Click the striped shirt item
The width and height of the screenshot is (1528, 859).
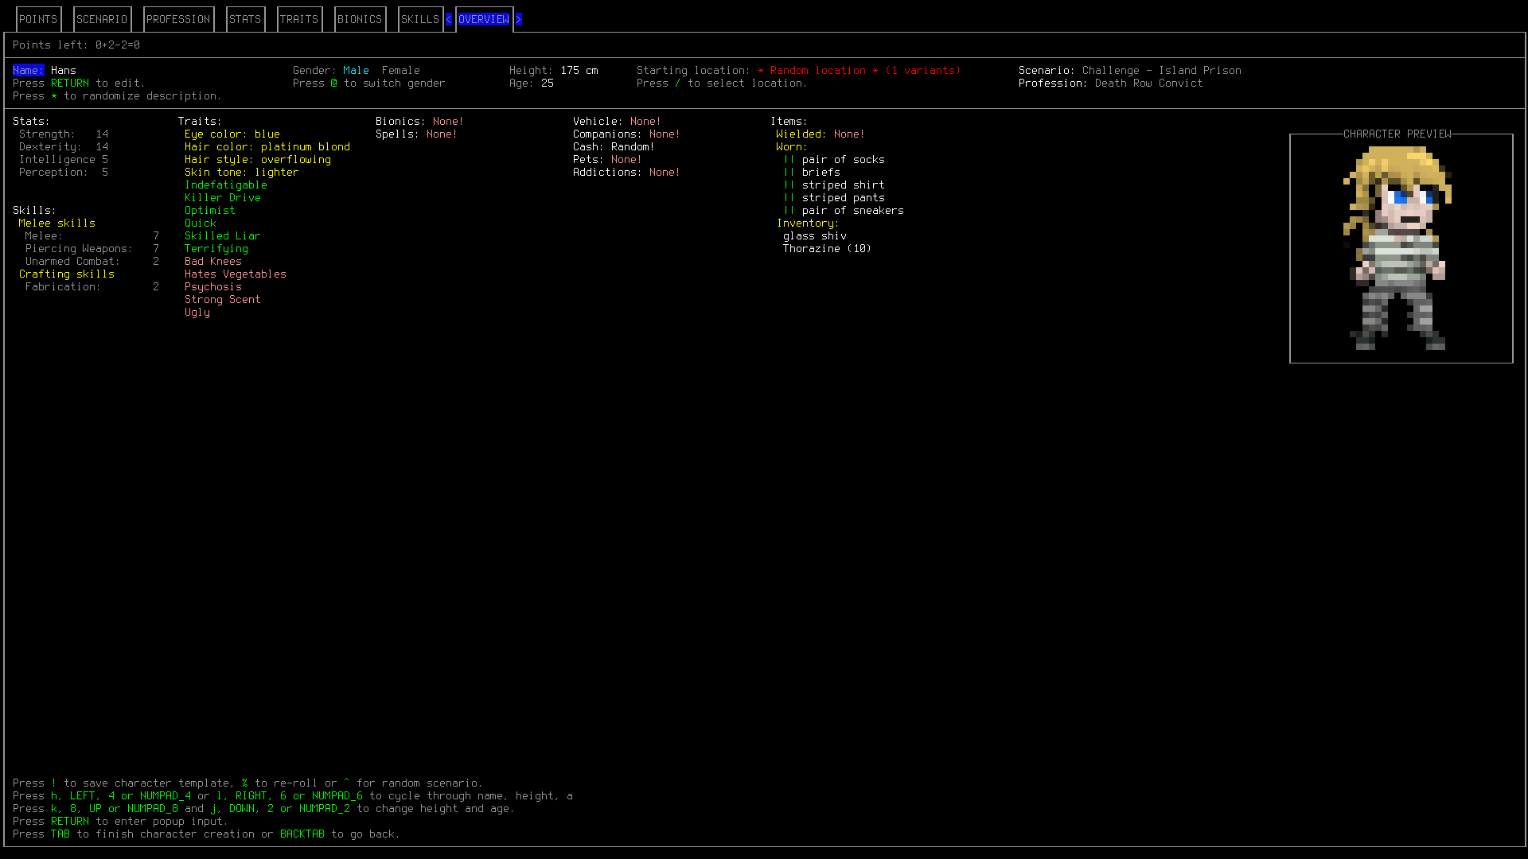[x=844, y=185]
